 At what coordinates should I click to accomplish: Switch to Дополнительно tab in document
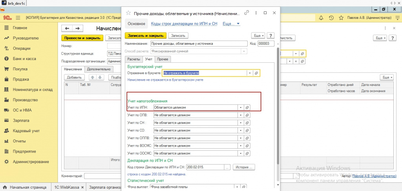coord(99,69)
